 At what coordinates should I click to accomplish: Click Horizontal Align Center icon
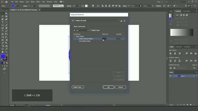[175, 53]
